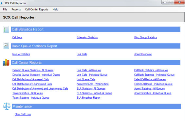The width and height of the screenshot is (185, 121).
Task: Open SLA Statistics - Individual Queue
Action: pos(94,93)
